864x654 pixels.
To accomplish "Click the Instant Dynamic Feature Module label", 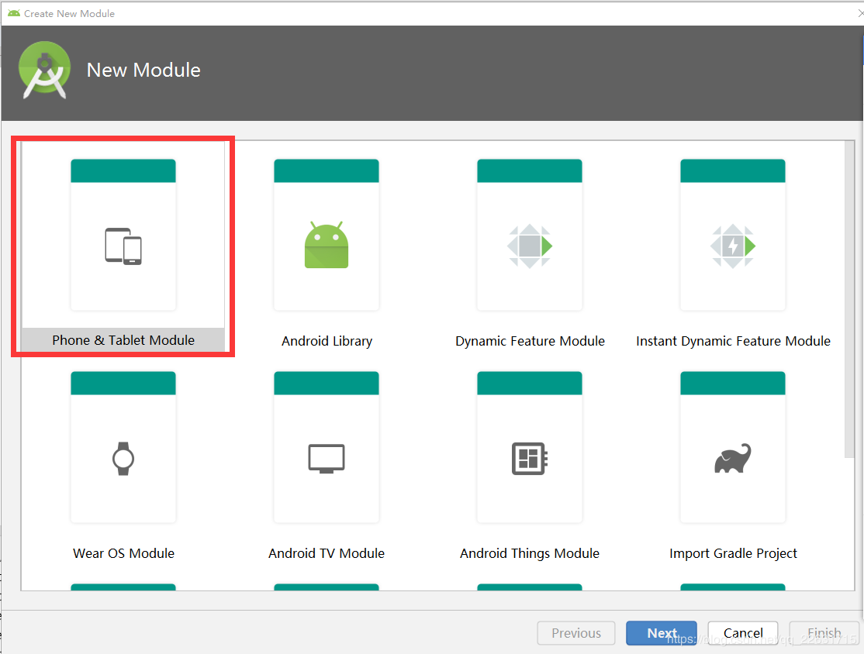I will click(733, 341).
